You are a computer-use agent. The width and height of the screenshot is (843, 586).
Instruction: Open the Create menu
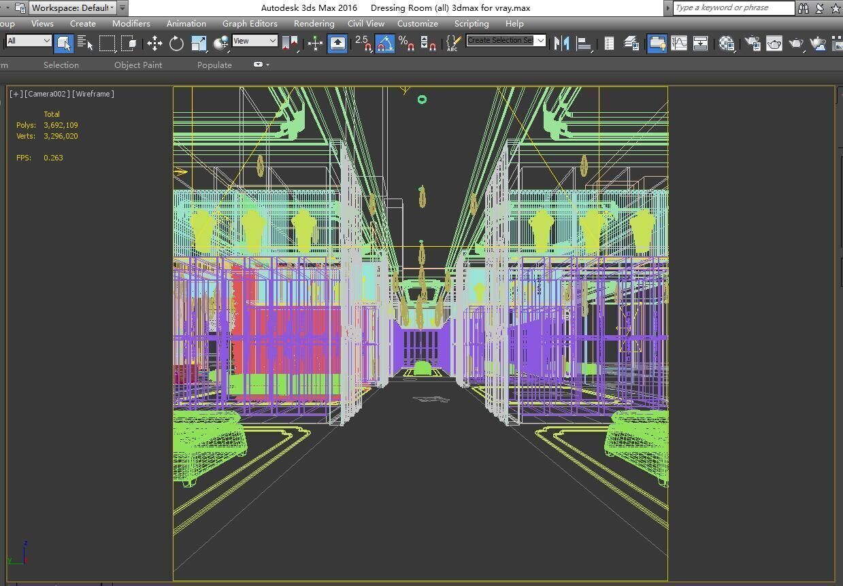83,24
